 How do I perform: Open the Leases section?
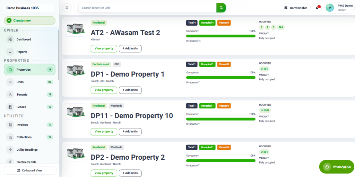29,107
